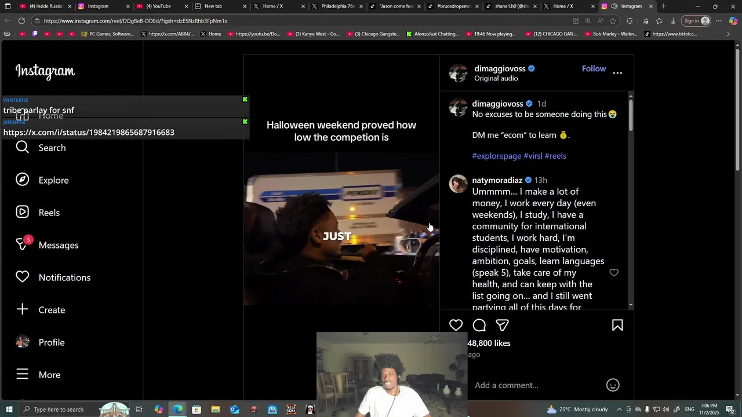Click the browser address bar URL
This screenshot has width=742, height=417.
tap(136, 21)
